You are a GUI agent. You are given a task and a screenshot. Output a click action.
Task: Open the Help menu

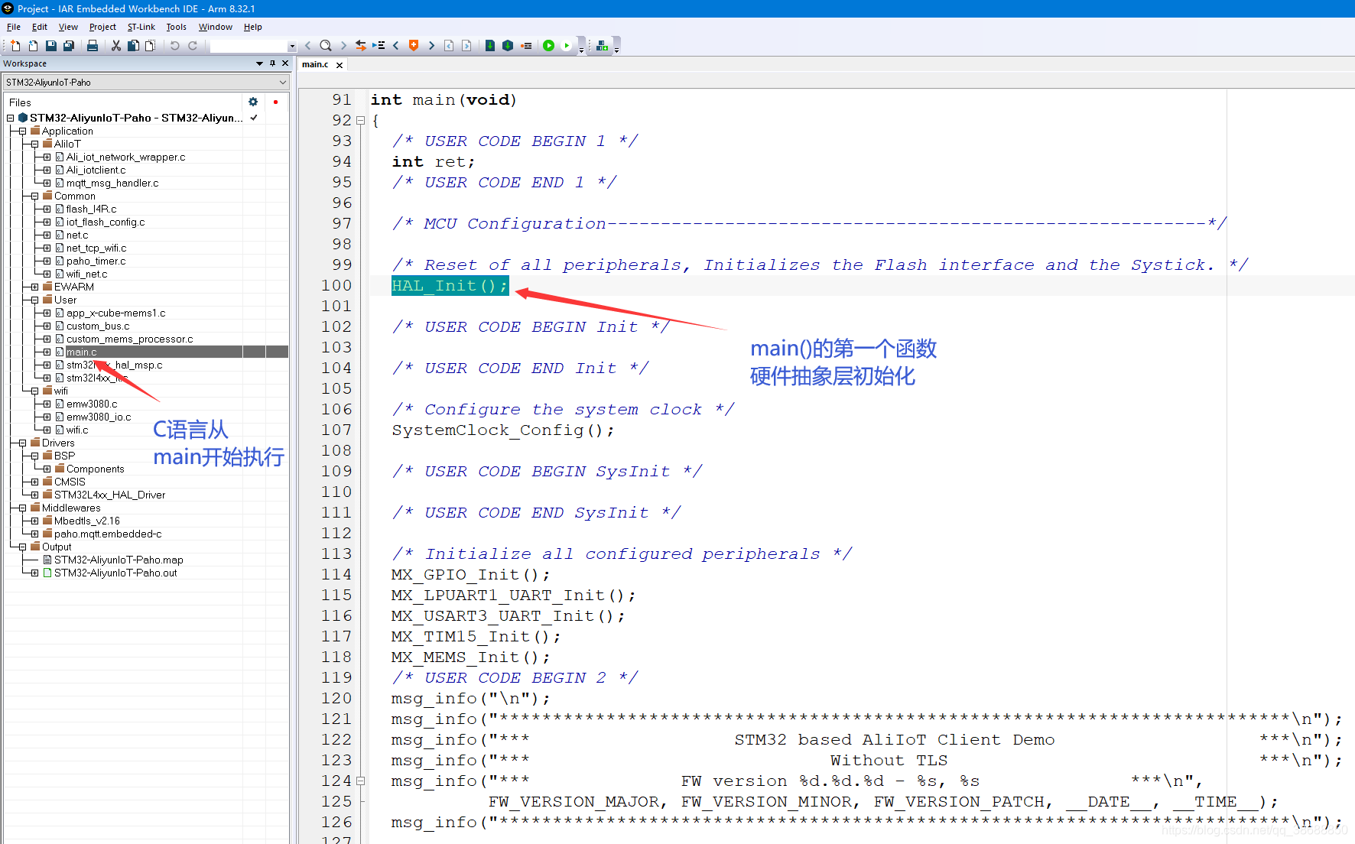point(253,27)
